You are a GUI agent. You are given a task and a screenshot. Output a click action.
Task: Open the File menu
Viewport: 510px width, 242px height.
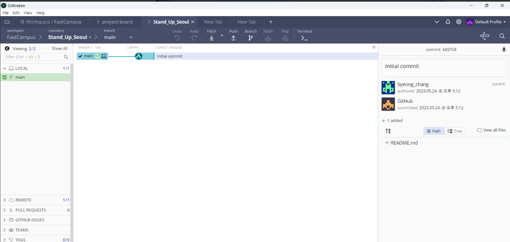pos(5,13)
